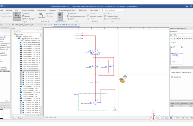Open the Dati di base tab

tap(83, 10)
